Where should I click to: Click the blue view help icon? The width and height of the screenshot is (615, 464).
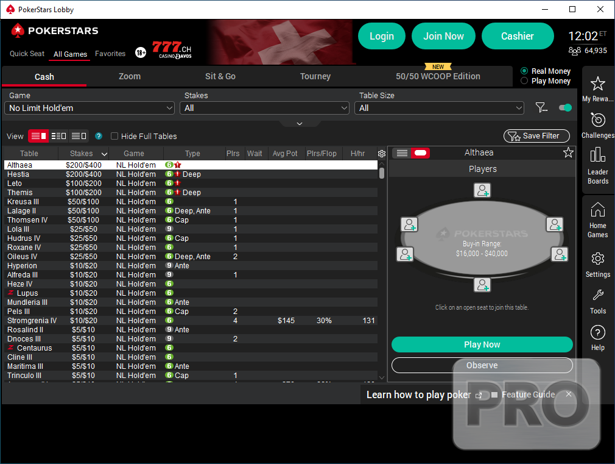tap(99, 136)
